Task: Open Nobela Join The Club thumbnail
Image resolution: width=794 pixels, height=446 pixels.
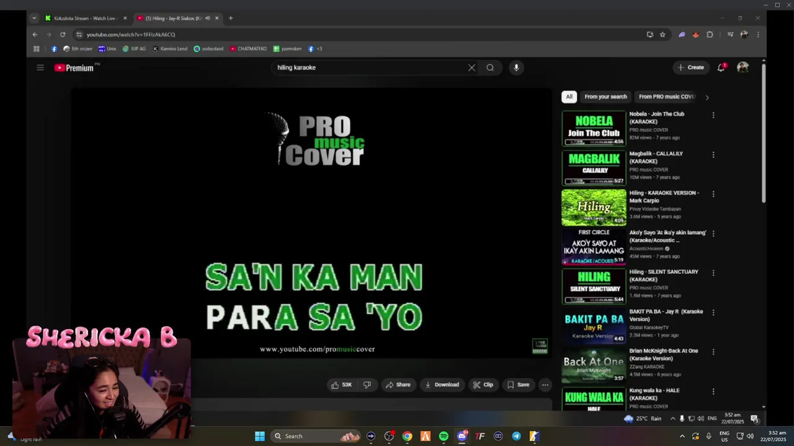Action: 594,128
